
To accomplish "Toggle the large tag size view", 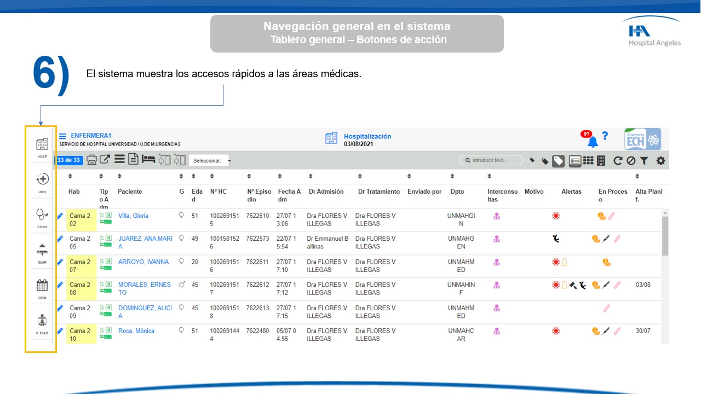I will pos(558,160).
